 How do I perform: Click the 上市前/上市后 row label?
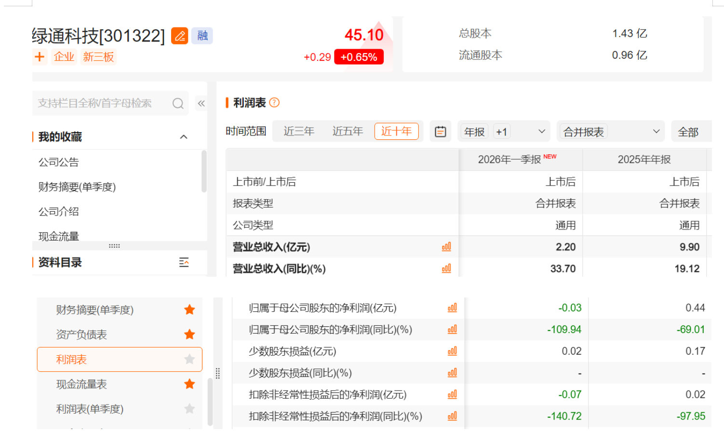(264, 182)
